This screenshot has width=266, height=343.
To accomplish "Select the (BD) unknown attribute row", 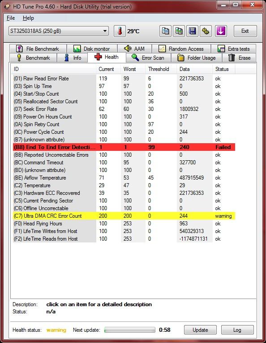I will click(x=124, y=170).
